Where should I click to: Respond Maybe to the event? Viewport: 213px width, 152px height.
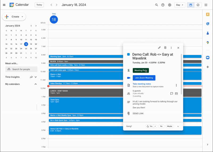[169, 126]
